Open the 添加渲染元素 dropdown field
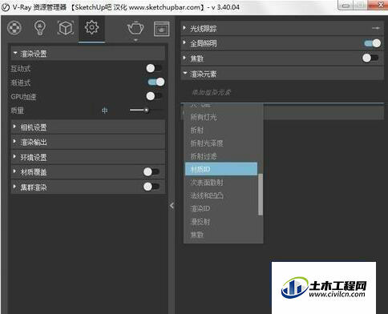Viewport: 388px width, 314px height. click(282, 93)
